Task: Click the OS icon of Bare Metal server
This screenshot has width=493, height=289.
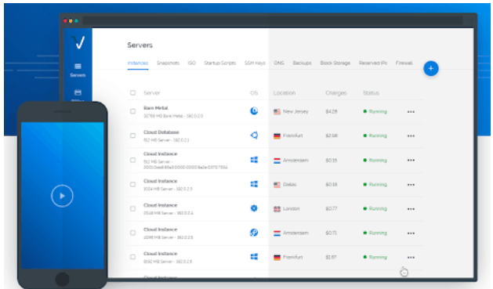Action: point(254,111)
